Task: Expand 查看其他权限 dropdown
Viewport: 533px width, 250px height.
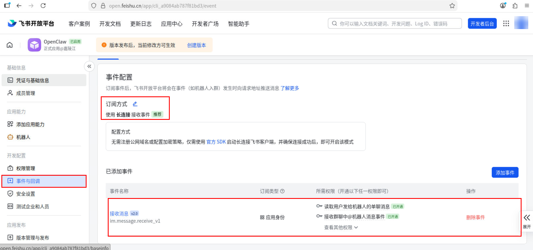Action: click(341, 227)
